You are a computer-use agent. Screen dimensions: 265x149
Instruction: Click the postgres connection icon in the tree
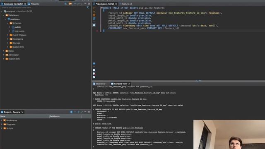(5, 11)
